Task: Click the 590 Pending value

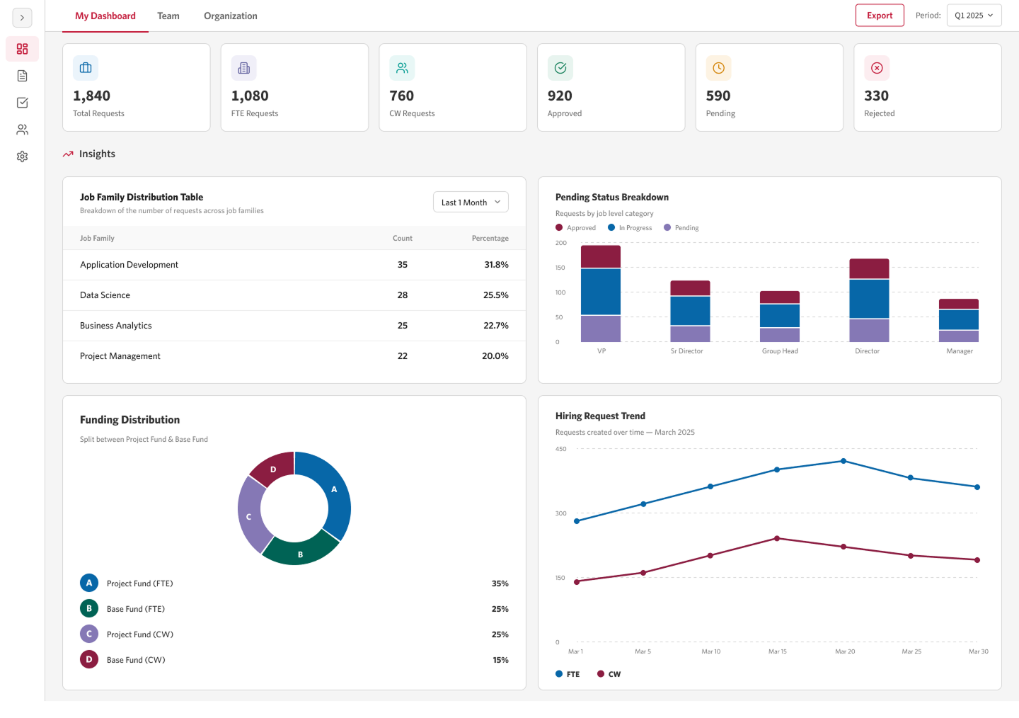Action: click(x=718, y=96)
